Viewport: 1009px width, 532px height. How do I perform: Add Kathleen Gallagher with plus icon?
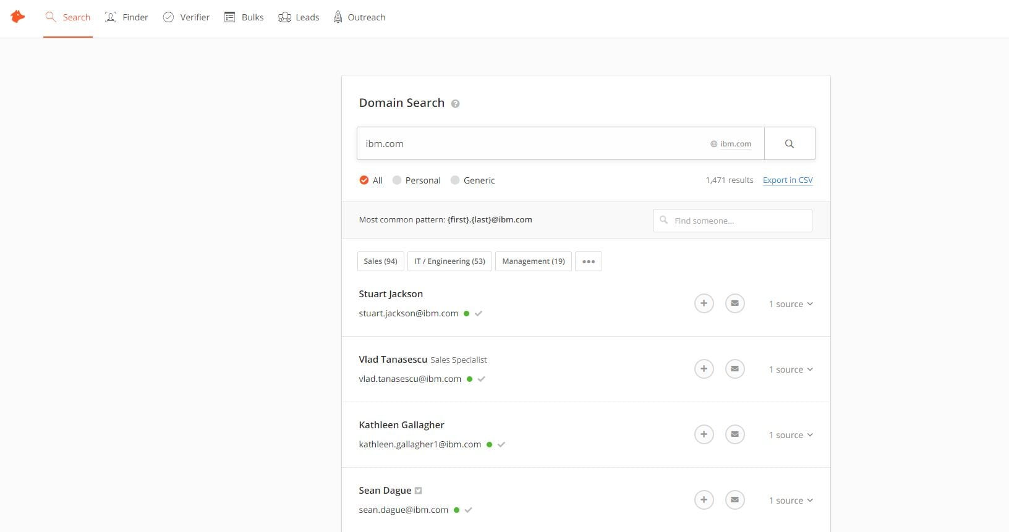tap(704, 434)
